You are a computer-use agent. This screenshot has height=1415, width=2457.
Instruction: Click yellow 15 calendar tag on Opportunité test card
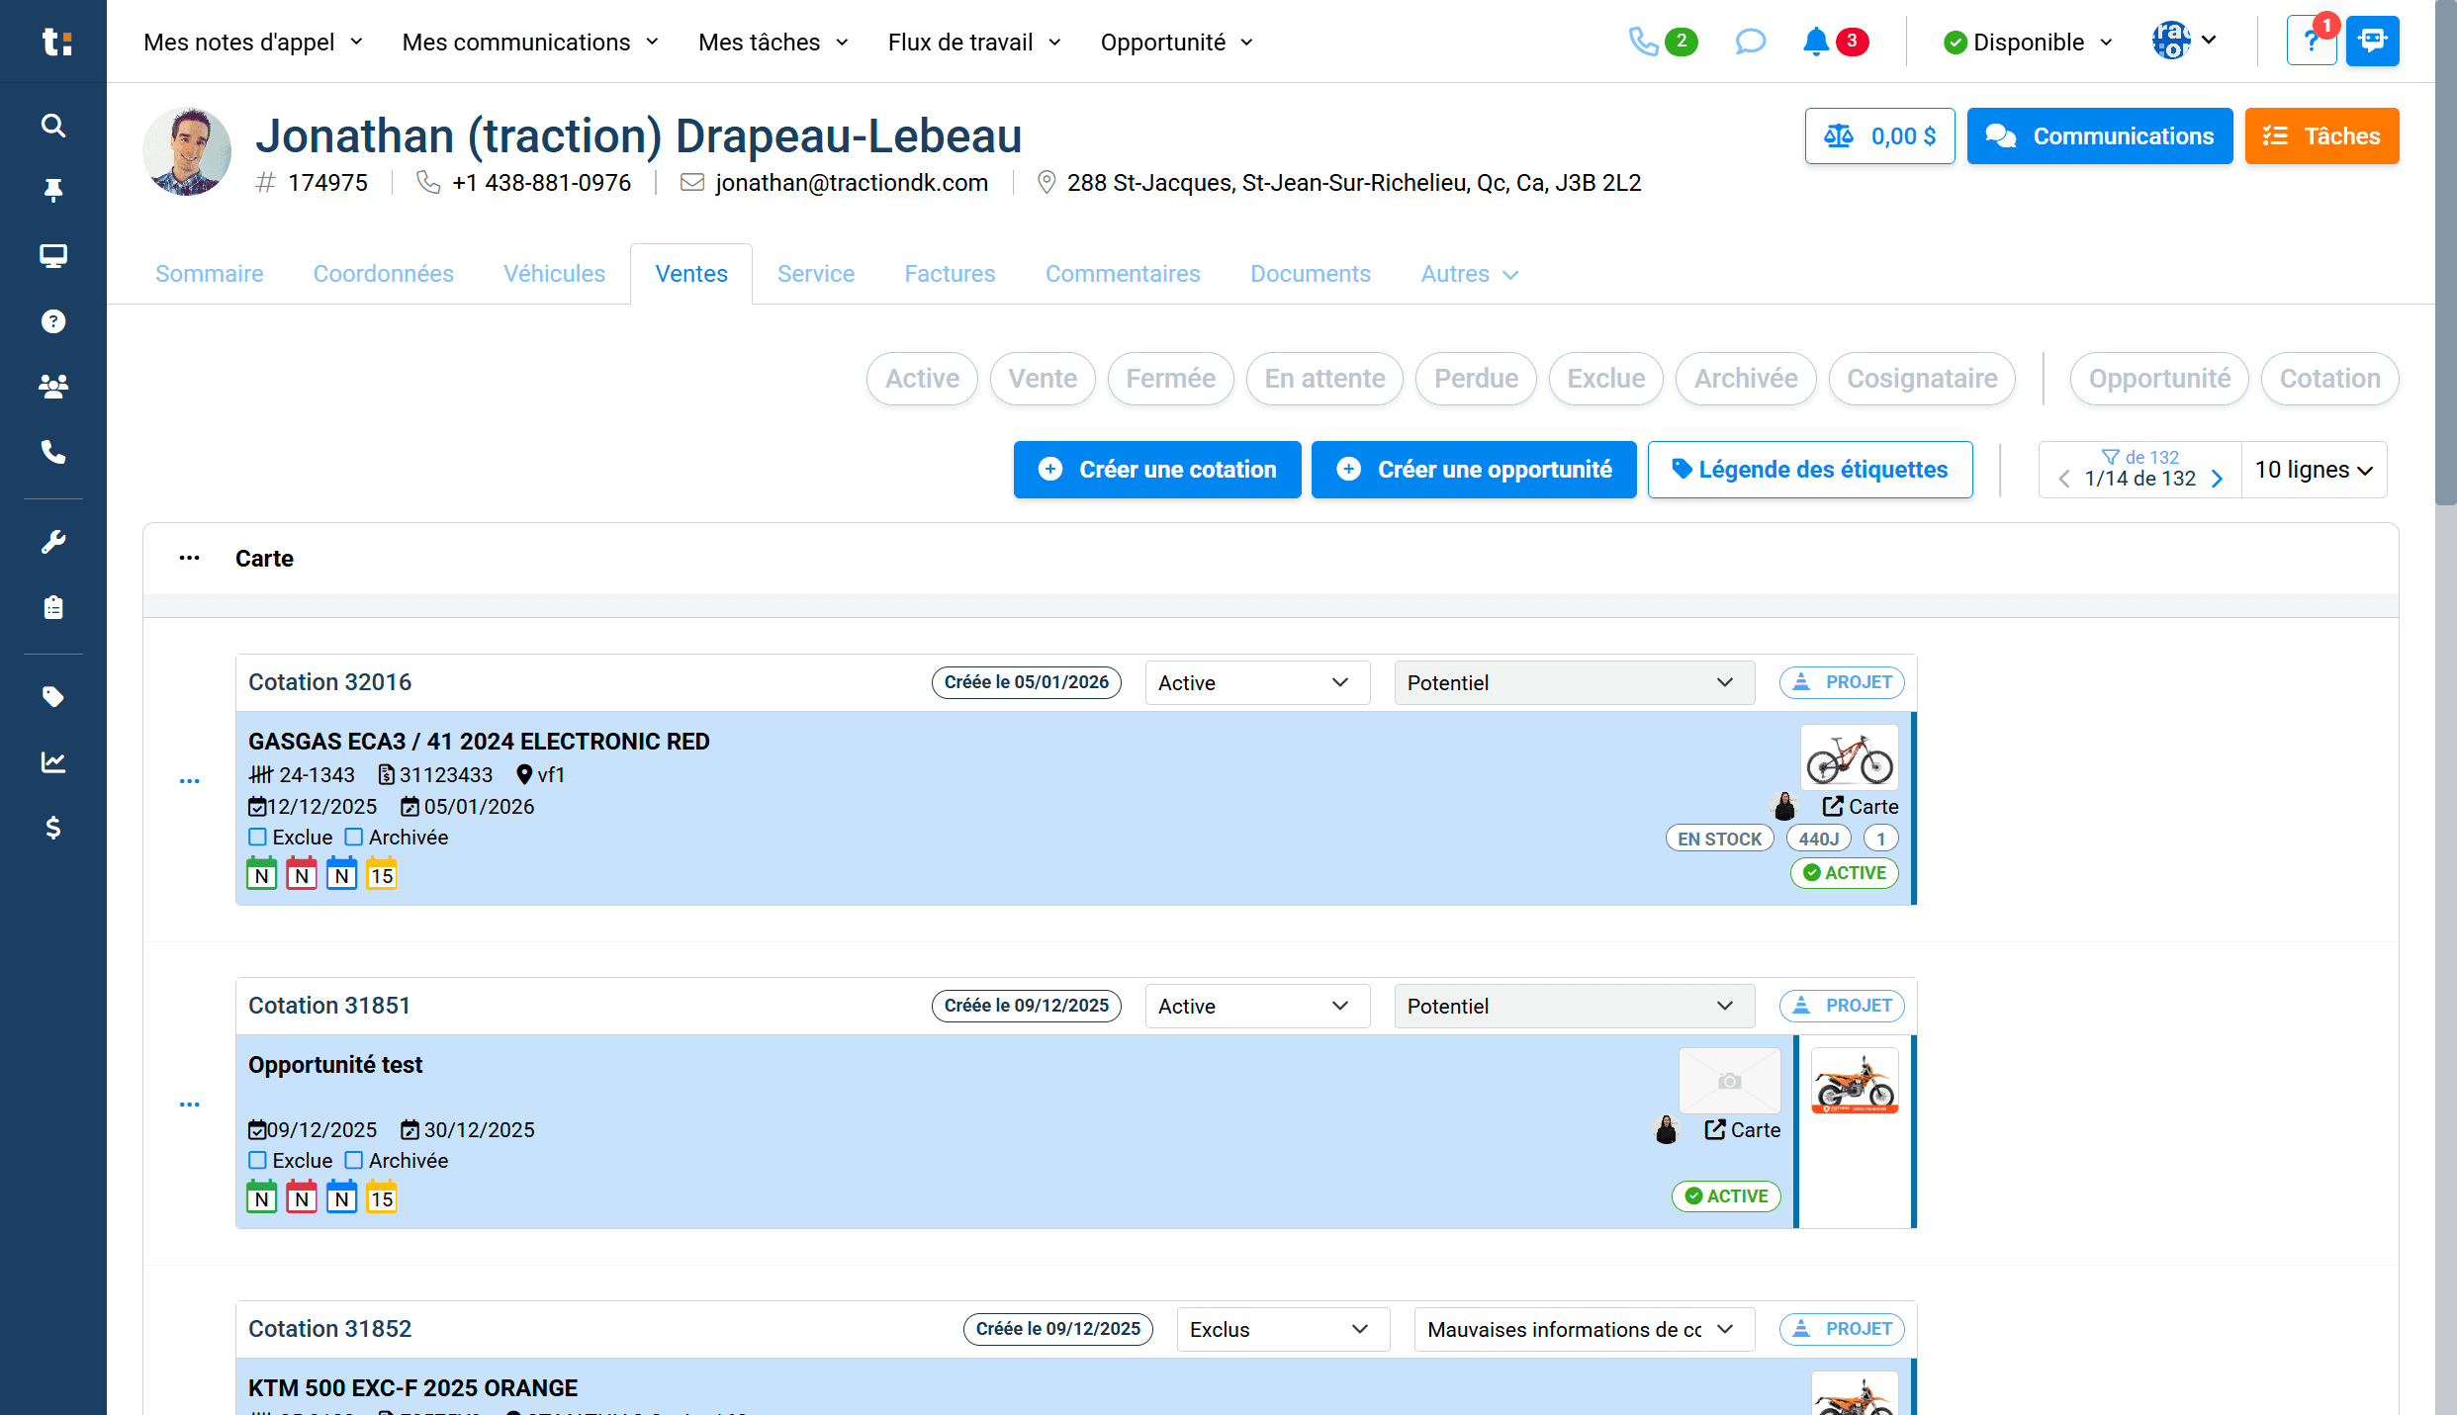click(382, 1197)
